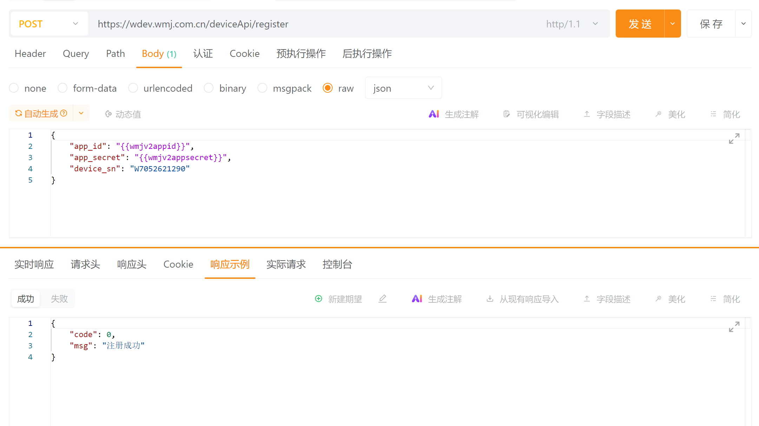The width and height of the screenshot is (759, 426).
Task: Click 美化 beautify in response toolbar
Action: (670, 299)
